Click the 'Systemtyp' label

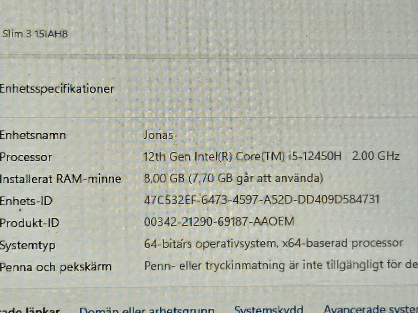(x=28, y=245)
